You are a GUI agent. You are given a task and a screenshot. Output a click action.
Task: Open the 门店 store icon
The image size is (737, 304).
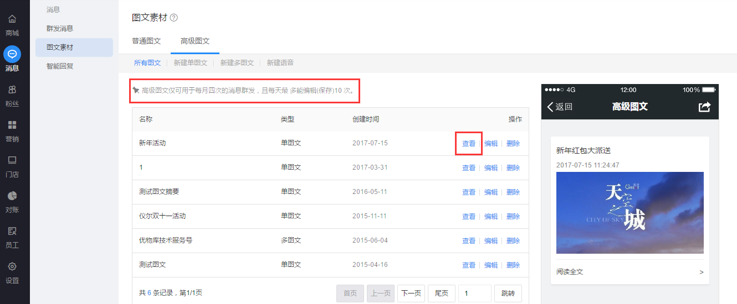click(x=12, y=160)
